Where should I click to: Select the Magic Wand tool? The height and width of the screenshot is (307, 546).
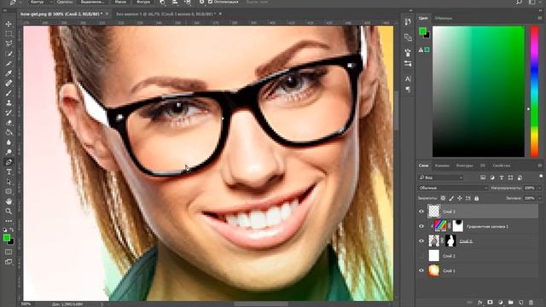(x=9, y=54)
